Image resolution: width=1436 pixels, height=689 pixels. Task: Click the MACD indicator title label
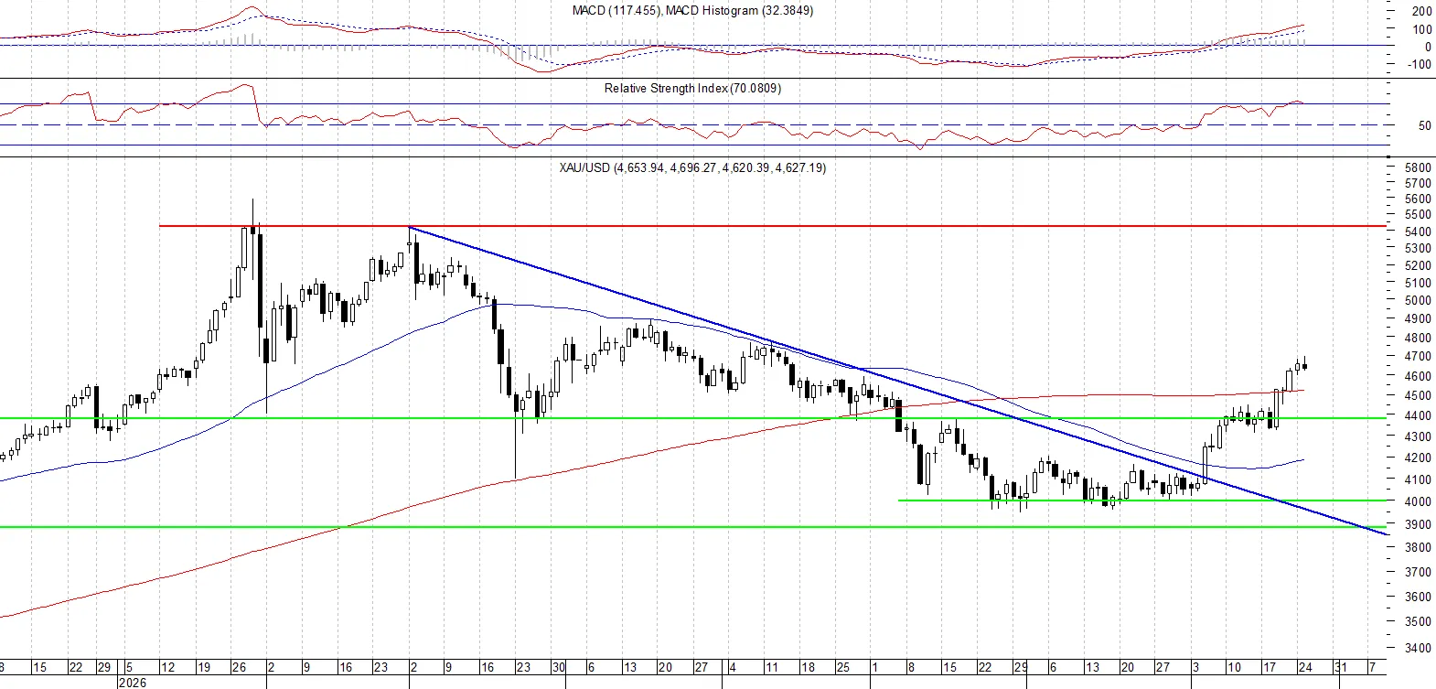tap(692, 11)
